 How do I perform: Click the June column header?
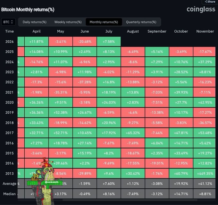coord(85,31)
